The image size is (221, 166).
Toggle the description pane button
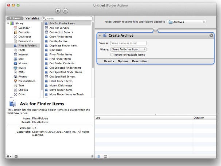tap(16, 156)
